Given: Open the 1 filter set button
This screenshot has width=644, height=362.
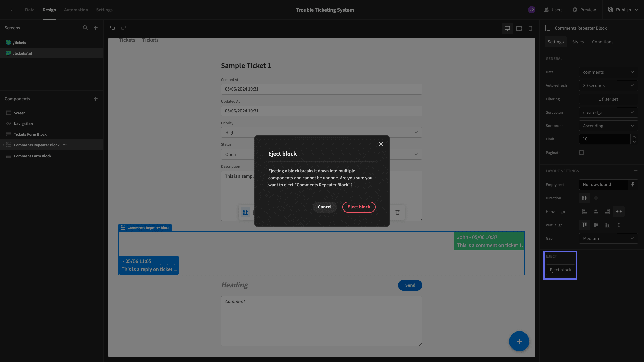Looking at the screenshot, I should (608, 99).
